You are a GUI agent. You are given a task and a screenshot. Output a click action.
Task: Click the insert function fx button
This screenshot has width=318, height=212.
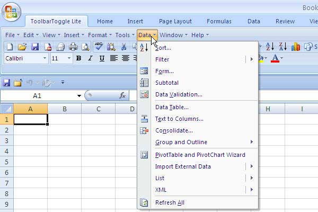click(122, 96)
